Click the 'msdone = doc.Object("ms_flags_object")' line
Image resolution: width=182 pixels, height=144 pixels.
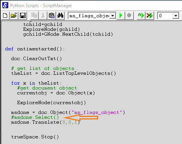pyautogui.click(x=68, y=112)
